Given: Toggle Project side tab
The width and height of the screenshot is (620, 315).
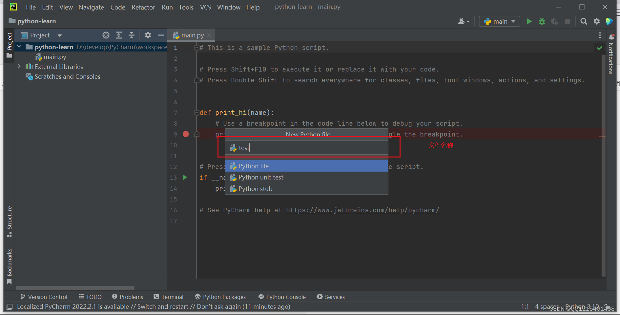Looking at the screenshot, I should (x=9, y=45).
